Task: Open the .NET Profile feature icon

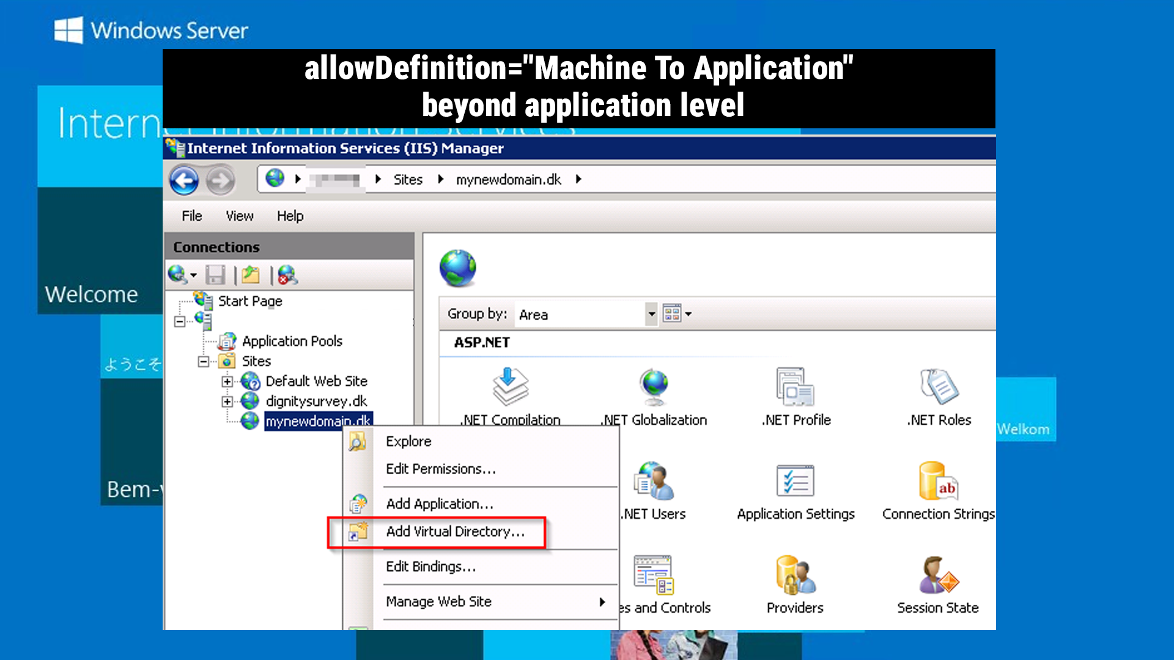Action: click(x=795, y=386)
